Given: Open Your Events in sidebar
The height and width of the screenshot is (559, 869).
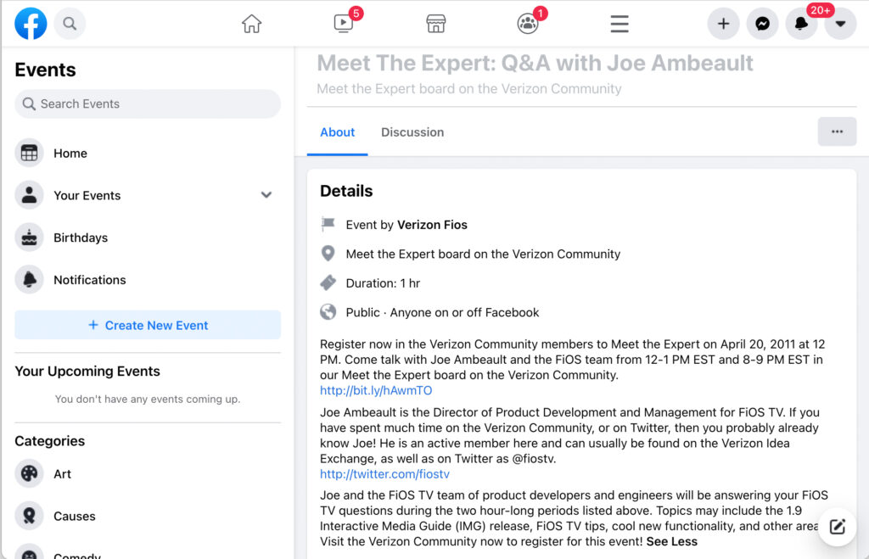Looking at the screenshot, I should (x=148, y=195).
